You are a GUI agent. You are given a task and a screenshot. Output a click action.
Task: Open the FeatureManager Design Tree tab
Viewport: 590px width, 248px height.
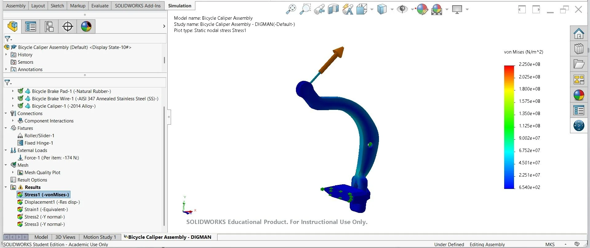click(13, 26)
